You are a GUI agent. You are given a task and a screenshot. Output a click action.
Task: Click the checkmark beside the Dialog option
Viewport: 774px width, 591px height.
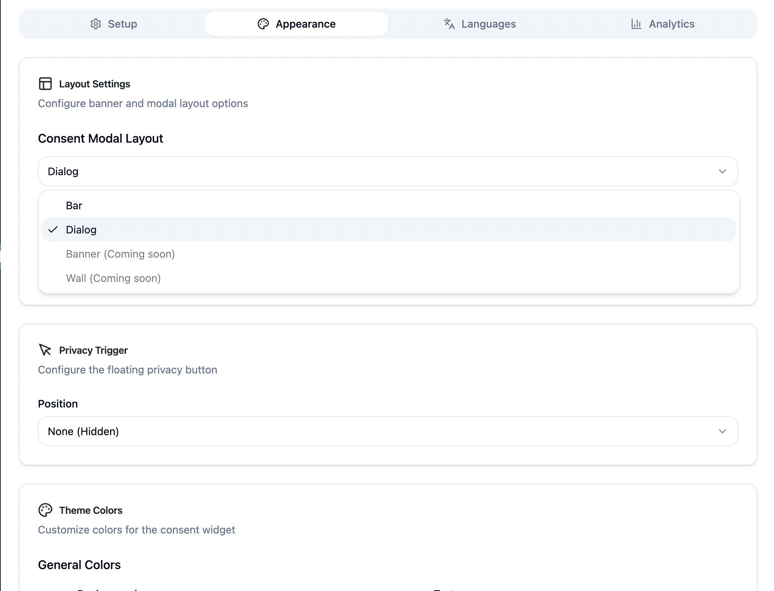pyautogui.click(x=53, y=230)
